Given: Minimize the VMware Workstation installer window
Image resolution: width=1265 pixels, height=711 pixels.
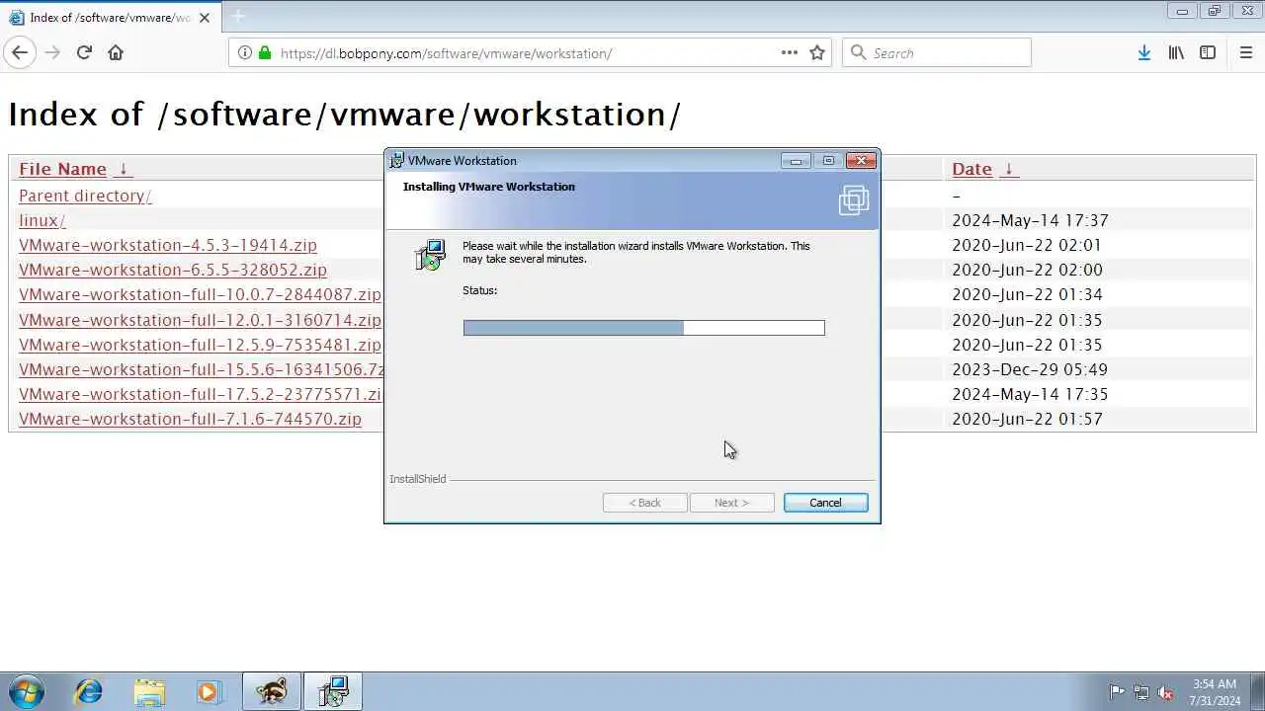Looking at the screenshot, I should click(796, 161).
